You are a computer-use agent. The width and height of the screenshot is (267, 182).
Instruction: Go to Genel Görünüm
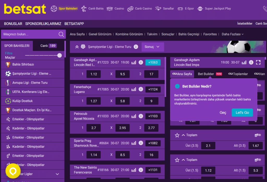(x=100, y=34)
